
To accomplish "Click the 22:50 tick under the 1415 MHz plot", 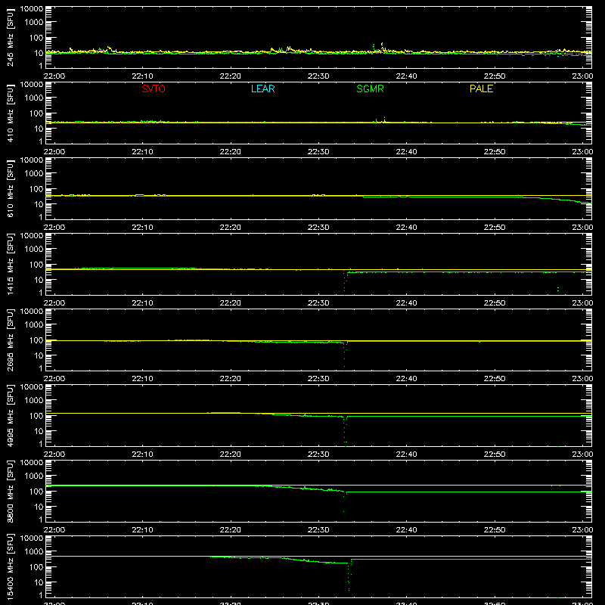I will [x=495, y=303].
